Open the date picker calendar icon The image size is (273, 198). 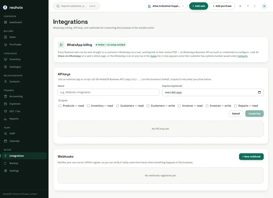259,92
